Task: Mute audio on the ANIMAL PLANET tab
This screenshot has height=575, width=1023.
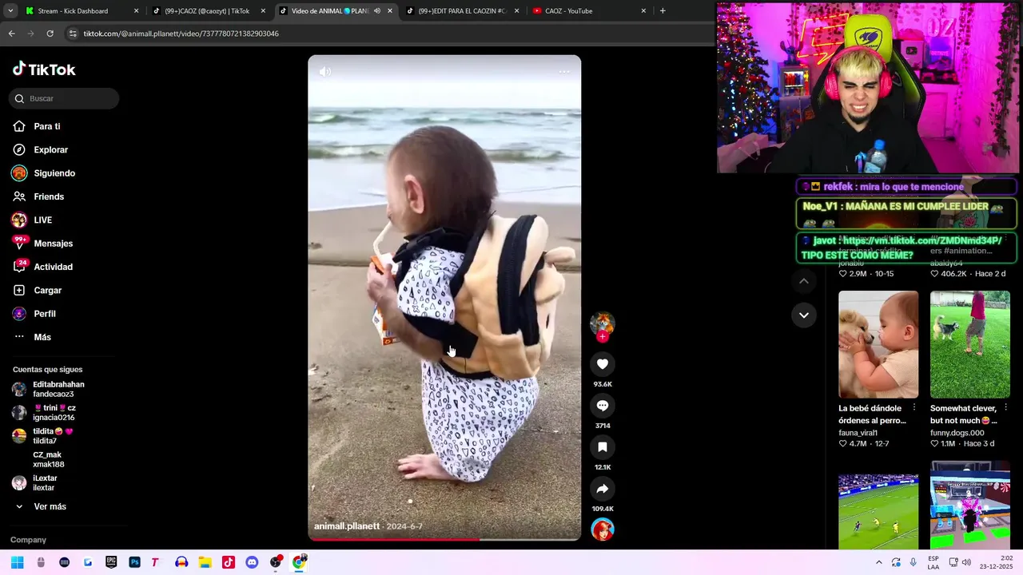Action: click(377, 11)
